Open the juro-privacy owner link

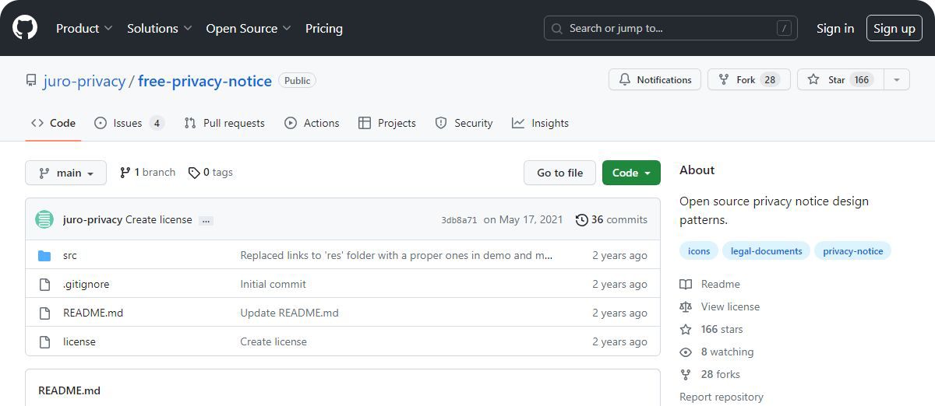coord(84,81)
